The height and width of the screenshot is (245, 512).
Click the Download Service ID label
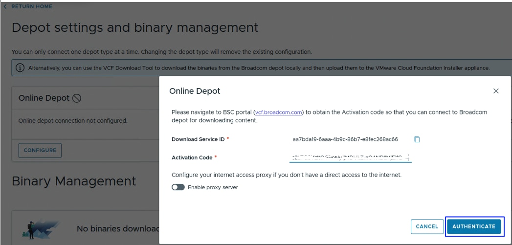pos(198,139)
